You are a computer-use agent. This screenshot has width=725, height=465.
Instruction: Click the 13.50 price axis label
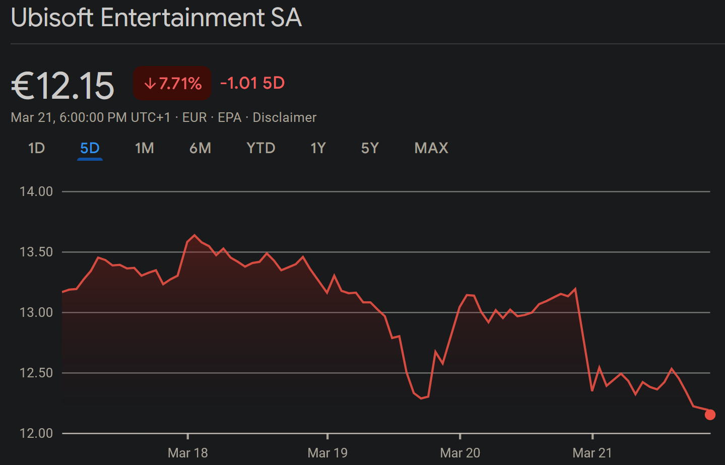point(36,252)
